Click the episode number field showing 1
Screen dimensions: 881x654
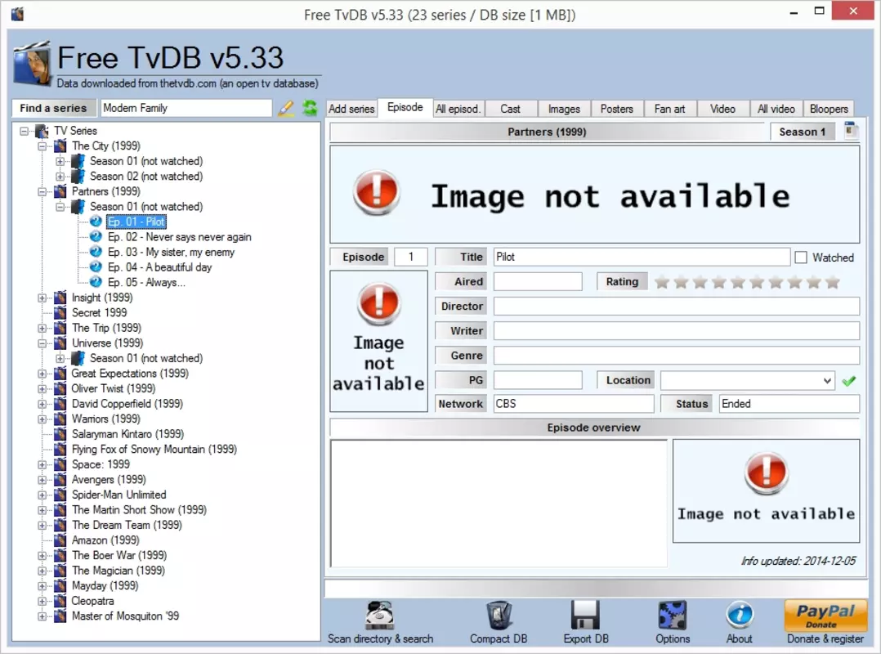pos(411,257)
